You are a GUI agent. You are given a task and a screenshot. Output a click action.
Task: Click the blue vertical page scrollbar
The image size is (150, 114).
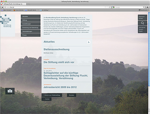coord(149,49)
